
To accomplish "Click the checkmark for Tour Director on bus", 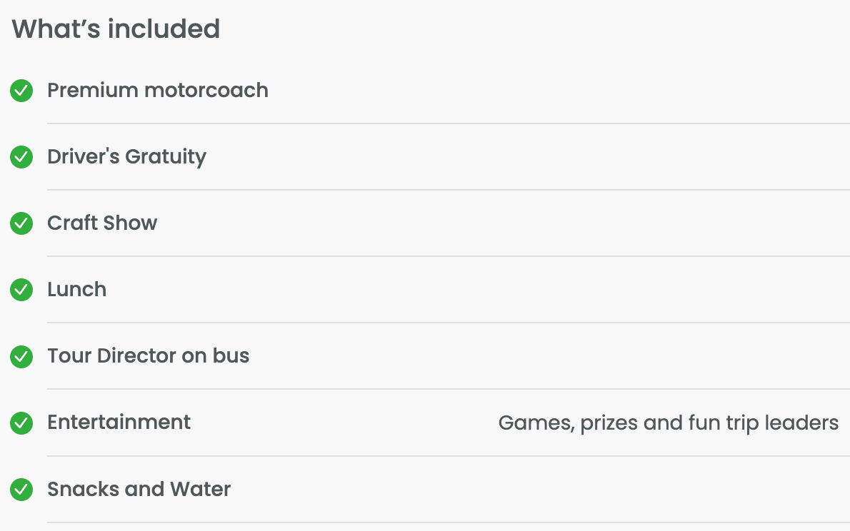I will click(21, 356).
